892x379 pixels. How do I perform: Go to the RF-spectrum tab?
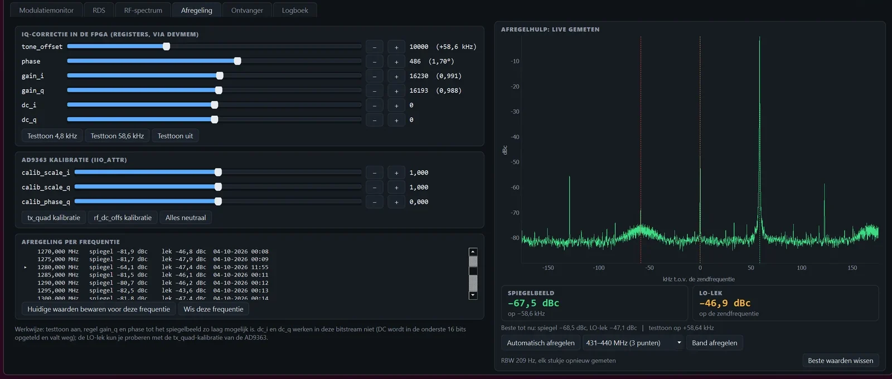143,10
